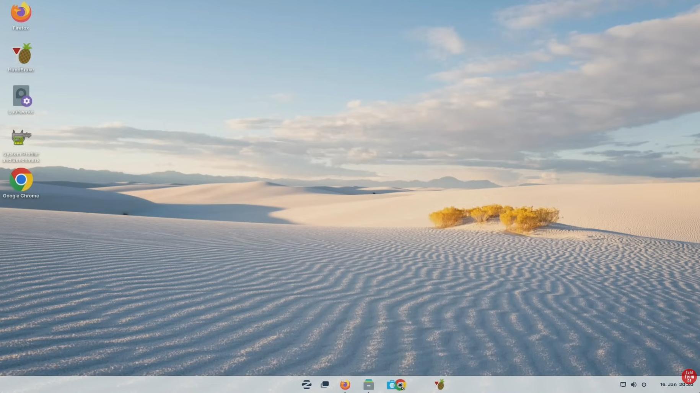Image resolution: width=700 pixels, height=393 pixels.
Task: Mute audio via the speaker tray icon
Action: [x=634, y=385]
